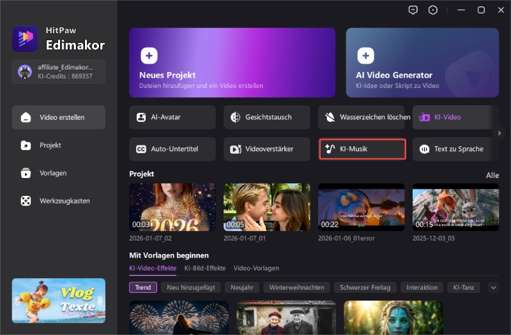511x335 pixels.
Task: Click the plus icon on Neues Projekt
Action: coord(149,56)
